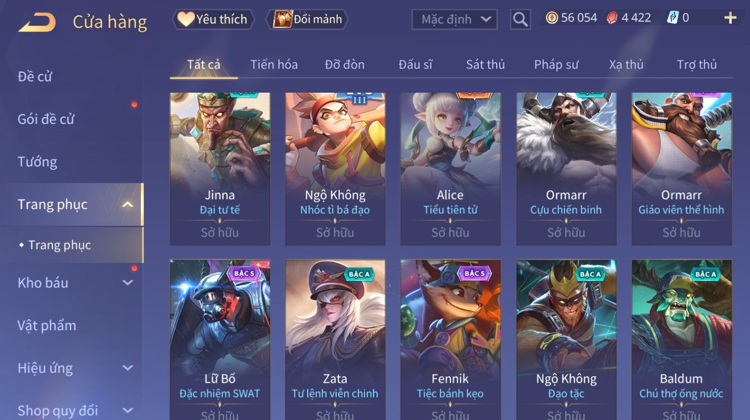
Task: Open Gói đề cử in sidebar
Action: tap(46, 120)
